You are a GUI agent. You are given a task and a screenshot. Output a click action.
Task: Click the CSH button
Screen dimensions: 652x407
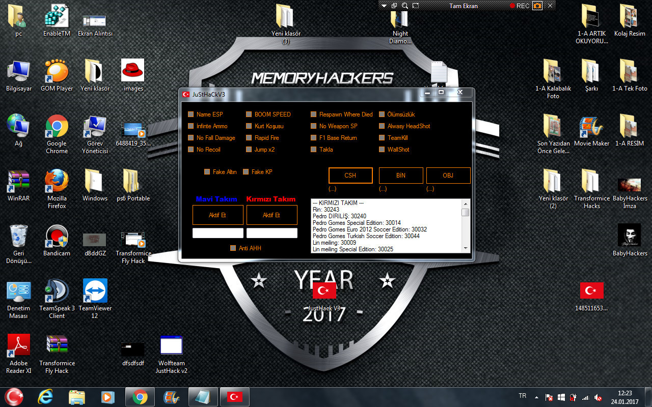tap(350, 176)
